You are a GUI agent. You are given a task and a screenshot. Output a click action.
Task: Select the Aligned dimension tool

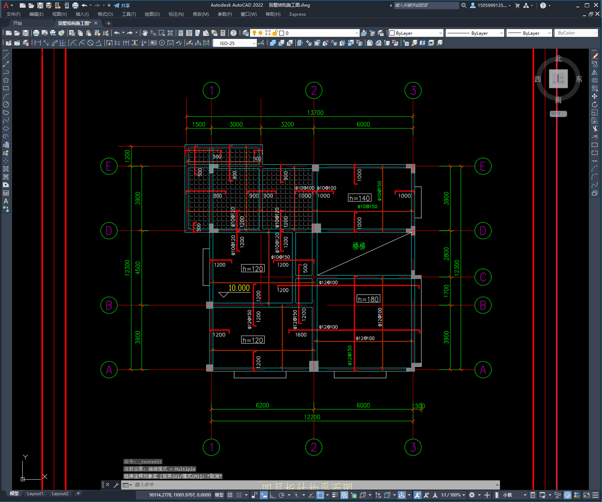click(46, 43)
